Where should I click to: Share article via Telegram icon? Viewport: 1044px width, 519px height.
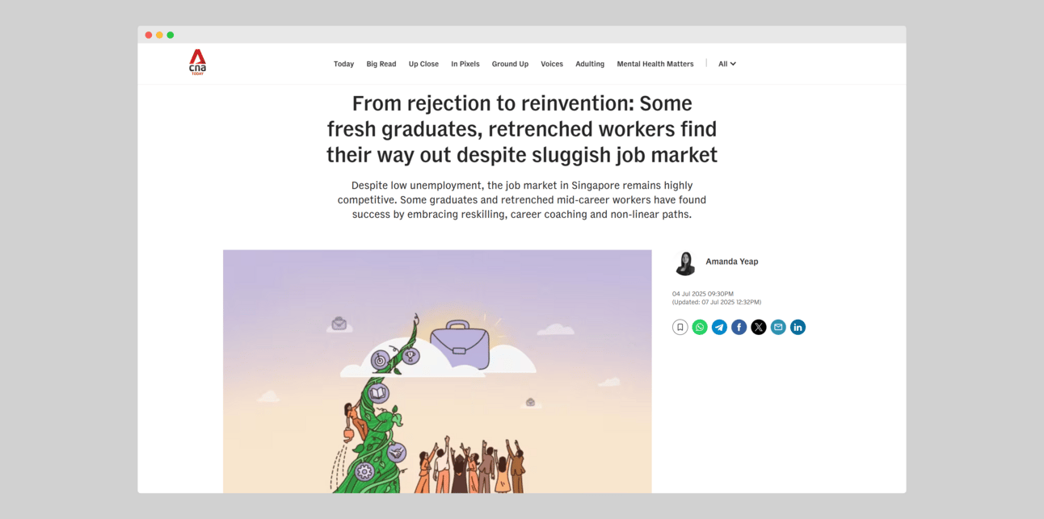[719, 327]
